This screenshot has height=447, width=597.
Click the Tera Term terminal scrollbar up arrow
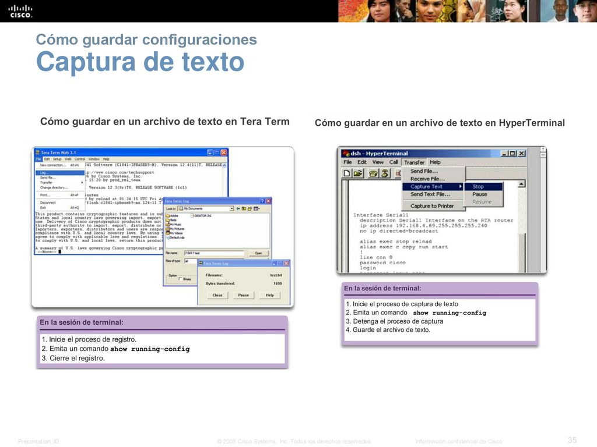(224, 165)
